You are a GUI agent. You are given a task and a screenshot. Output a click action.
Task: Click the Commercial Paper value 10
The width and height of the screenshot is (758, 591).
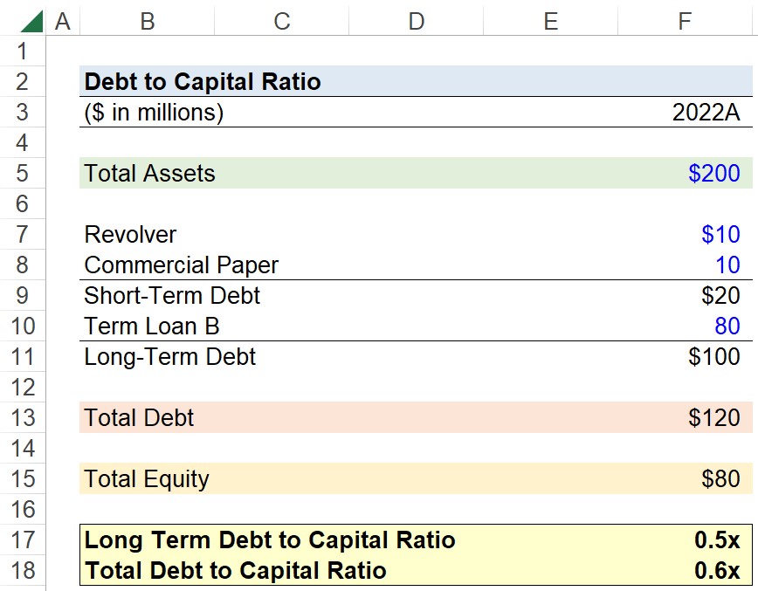tap(727, 265)
